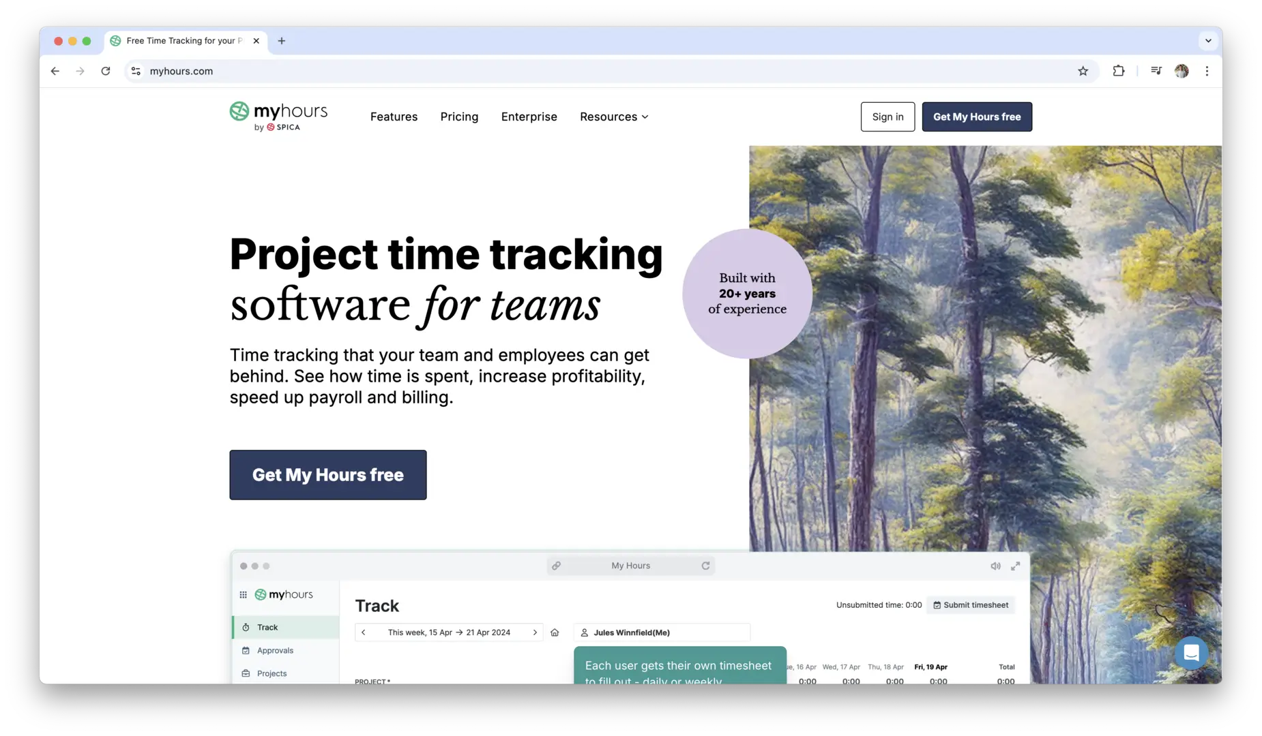Image resolution: width=1262 pixels, height=736 pixels.
Task: Click the apps grid icon in demo sidebar
Action: click(244, 595)
